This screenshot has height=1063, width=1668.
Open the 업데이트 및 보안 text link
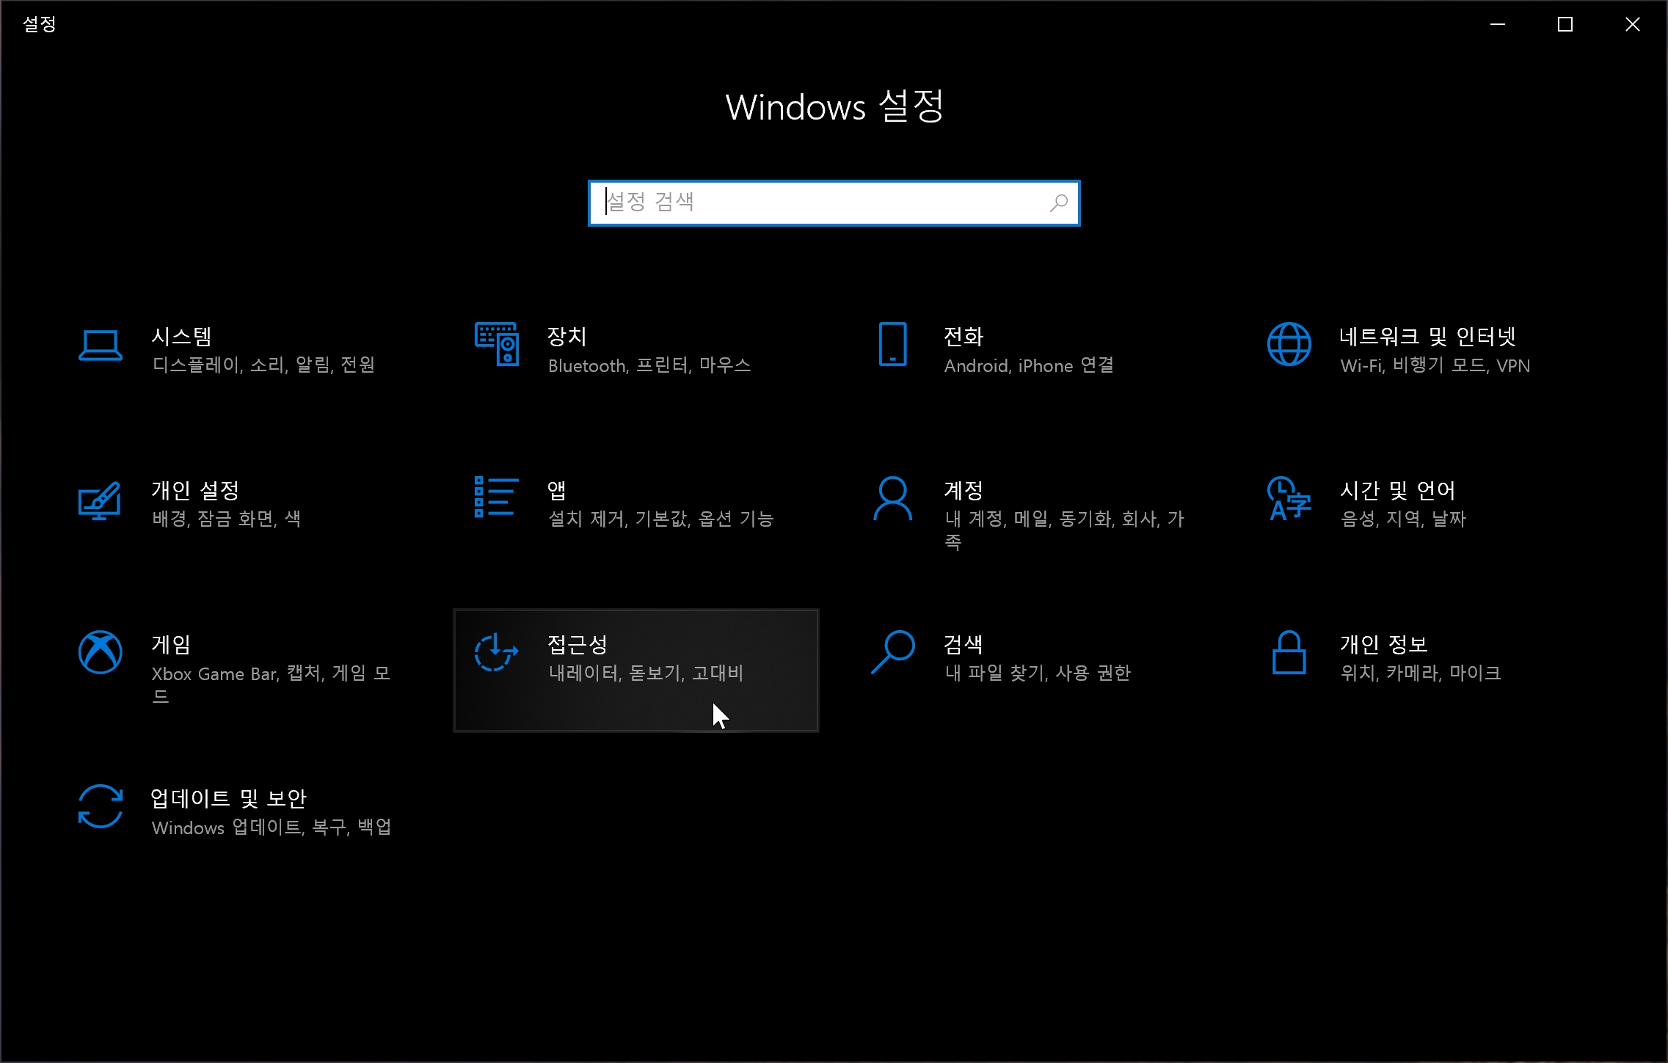click(228, 798)
